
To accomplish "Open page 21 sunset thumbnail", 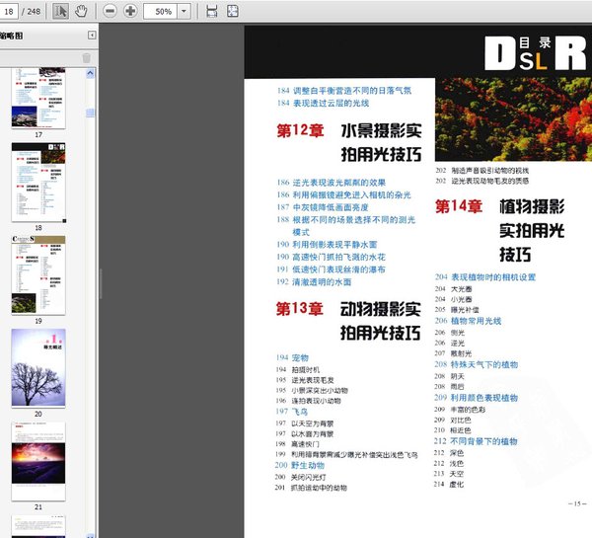I will 38,460.
